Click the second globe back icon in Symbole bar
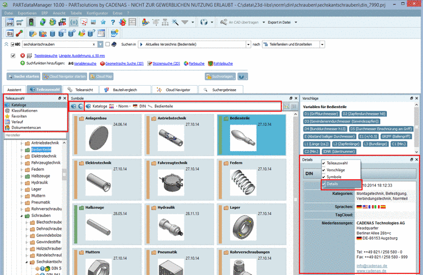 point(81,107)
